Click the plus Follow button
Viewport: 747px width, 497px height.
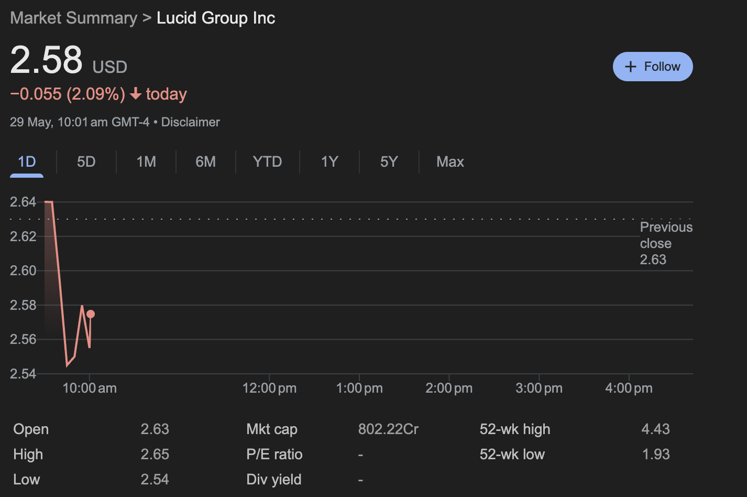coord(653,67)
